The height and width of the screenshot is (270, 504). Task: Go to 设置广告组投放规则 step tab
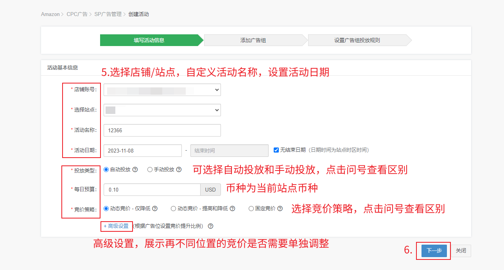point(357,40)
